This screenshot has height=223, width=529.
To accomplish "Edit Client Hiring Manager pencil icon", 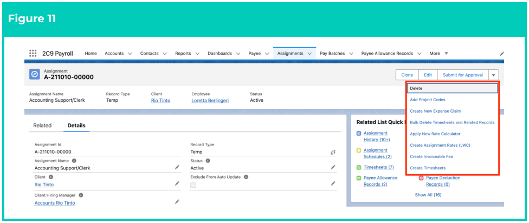I will 177,202.
